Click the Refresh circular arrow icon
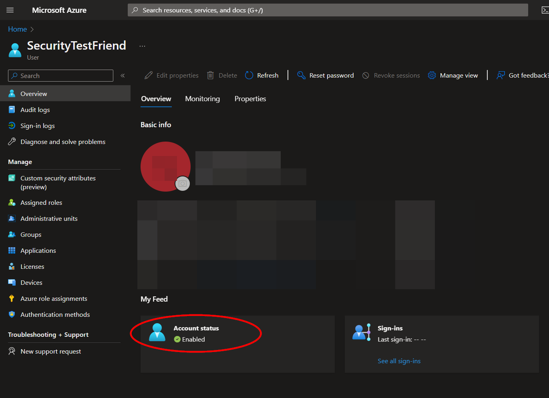Viewport: 549px width, 398px height. (249, 75)
